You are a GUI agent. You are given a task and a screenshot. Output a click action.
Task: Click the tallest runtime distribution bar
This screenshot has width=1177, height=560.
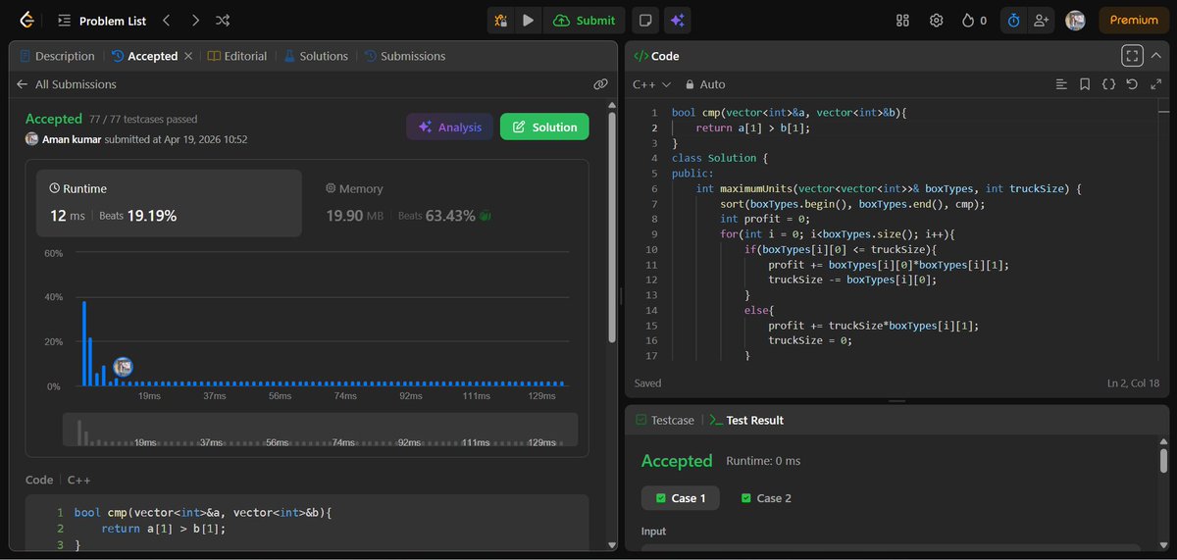click(84, 343)
